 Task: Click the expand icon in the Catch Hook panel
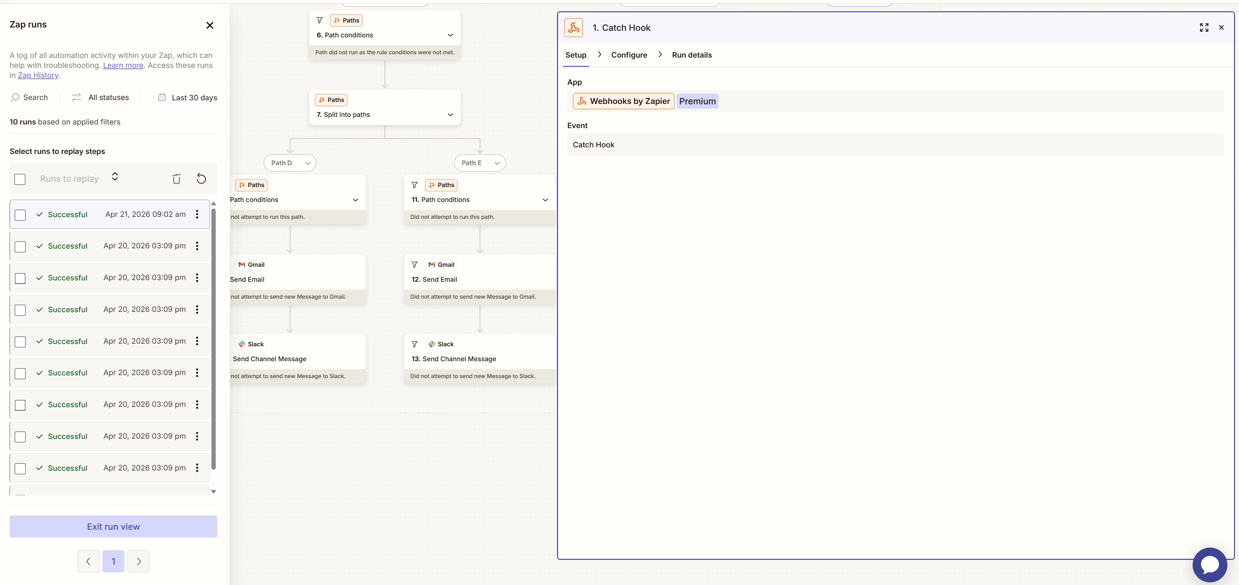click(1204, 28)
